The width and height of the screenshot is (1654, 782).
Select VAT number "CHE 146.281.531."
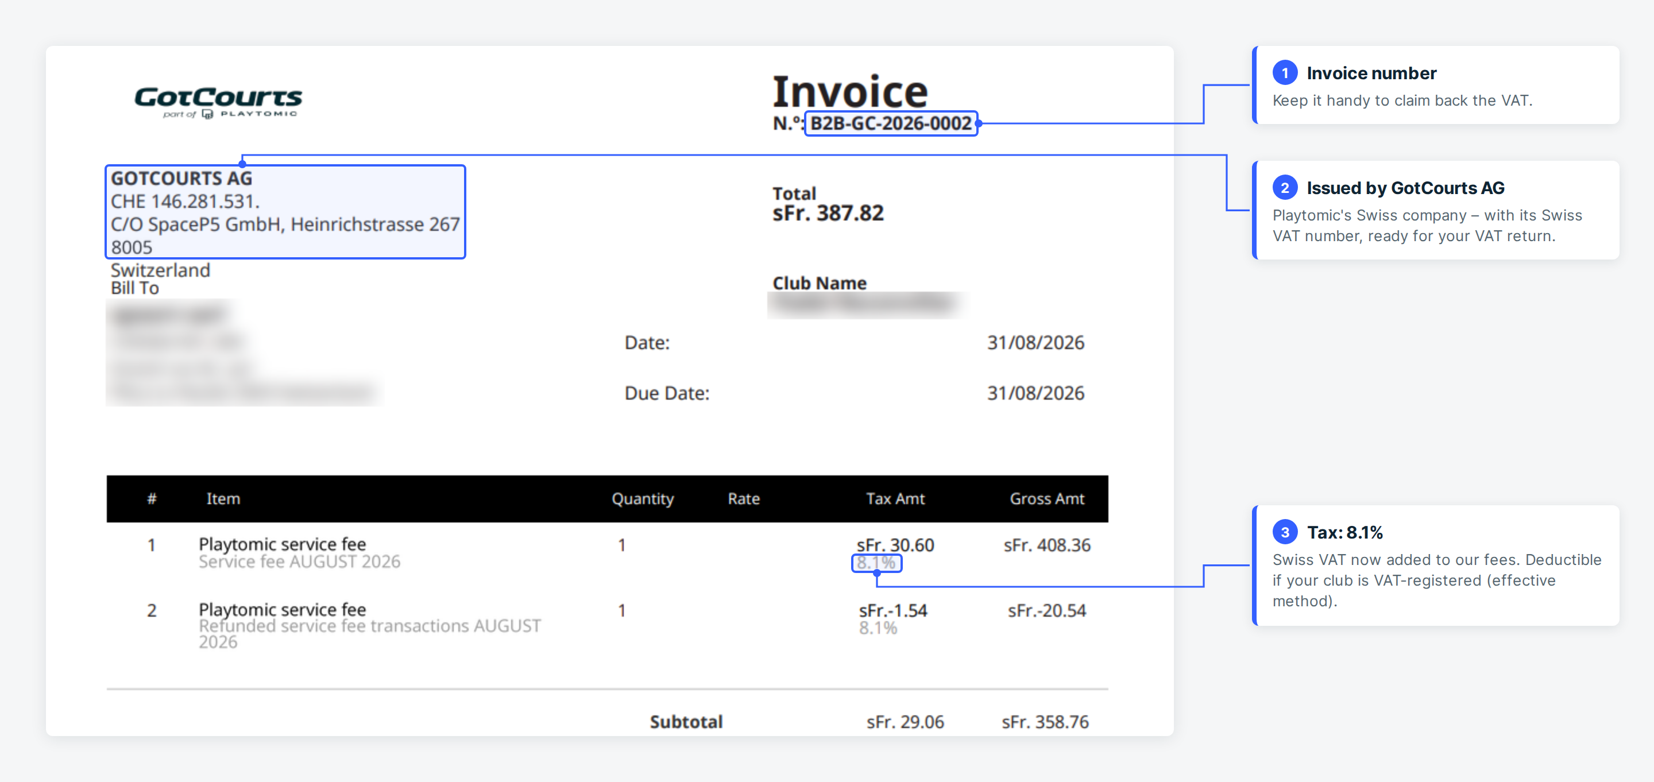(x=185, y=202)
